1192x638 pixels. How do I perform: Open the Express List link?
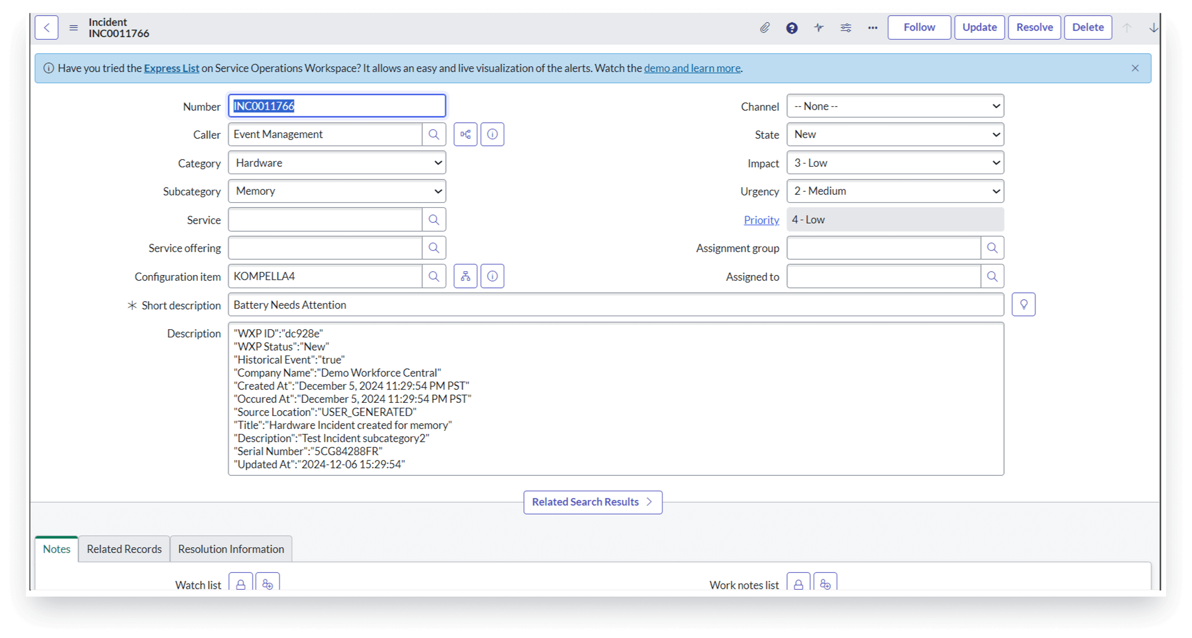click(171, 68)
